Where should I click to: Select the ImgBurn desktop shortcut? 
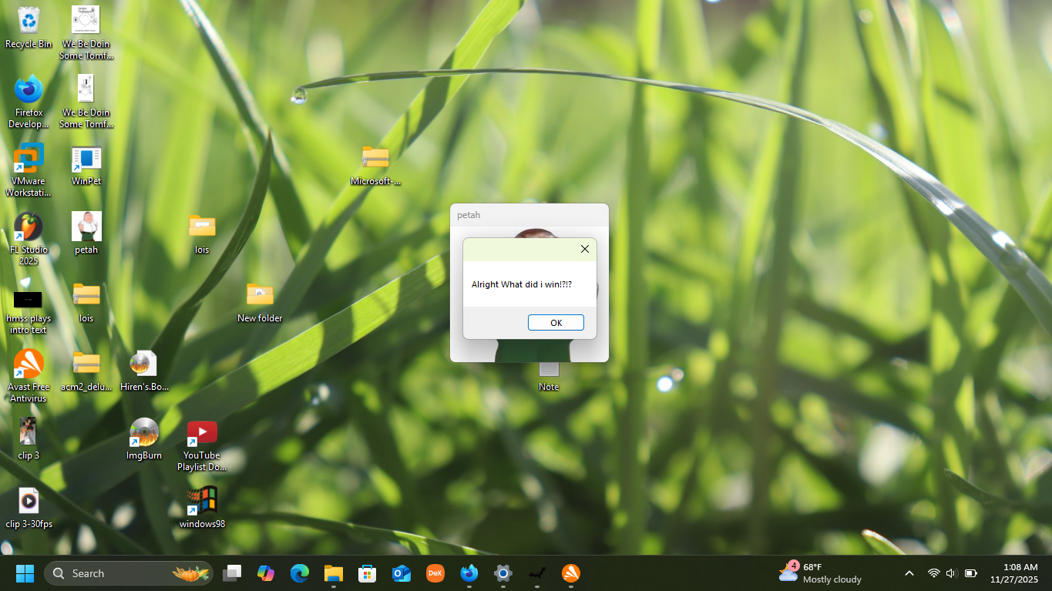(144, 439)
